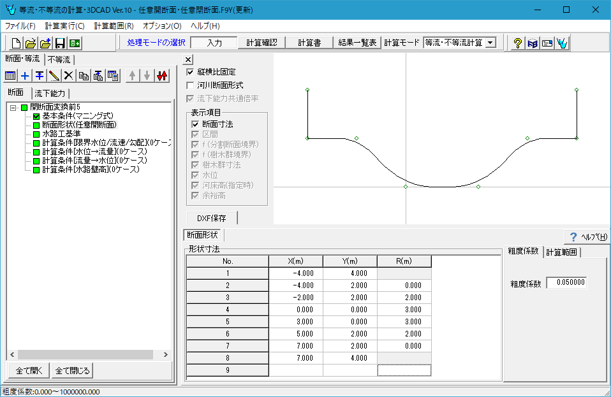Image resolution: width=611 pixels, height=397 pixels.
Task: Collapse the 開断面変換前5 tree node
Action: [x=13, y=108]
